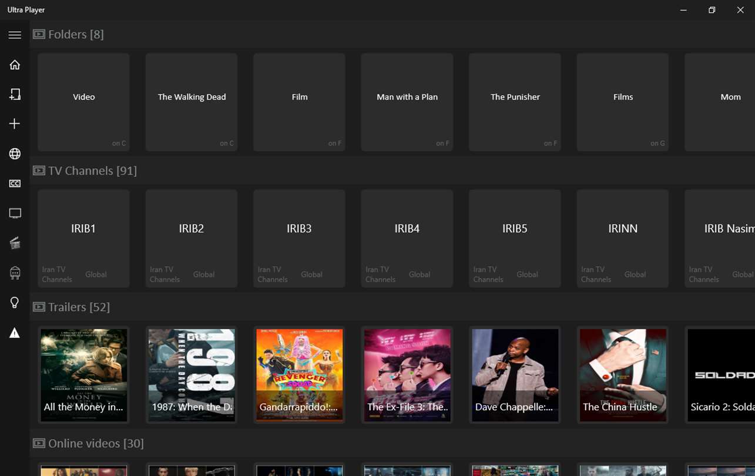Open the Mom folder tile
The image size is (755, 476).
pos(720,102)
